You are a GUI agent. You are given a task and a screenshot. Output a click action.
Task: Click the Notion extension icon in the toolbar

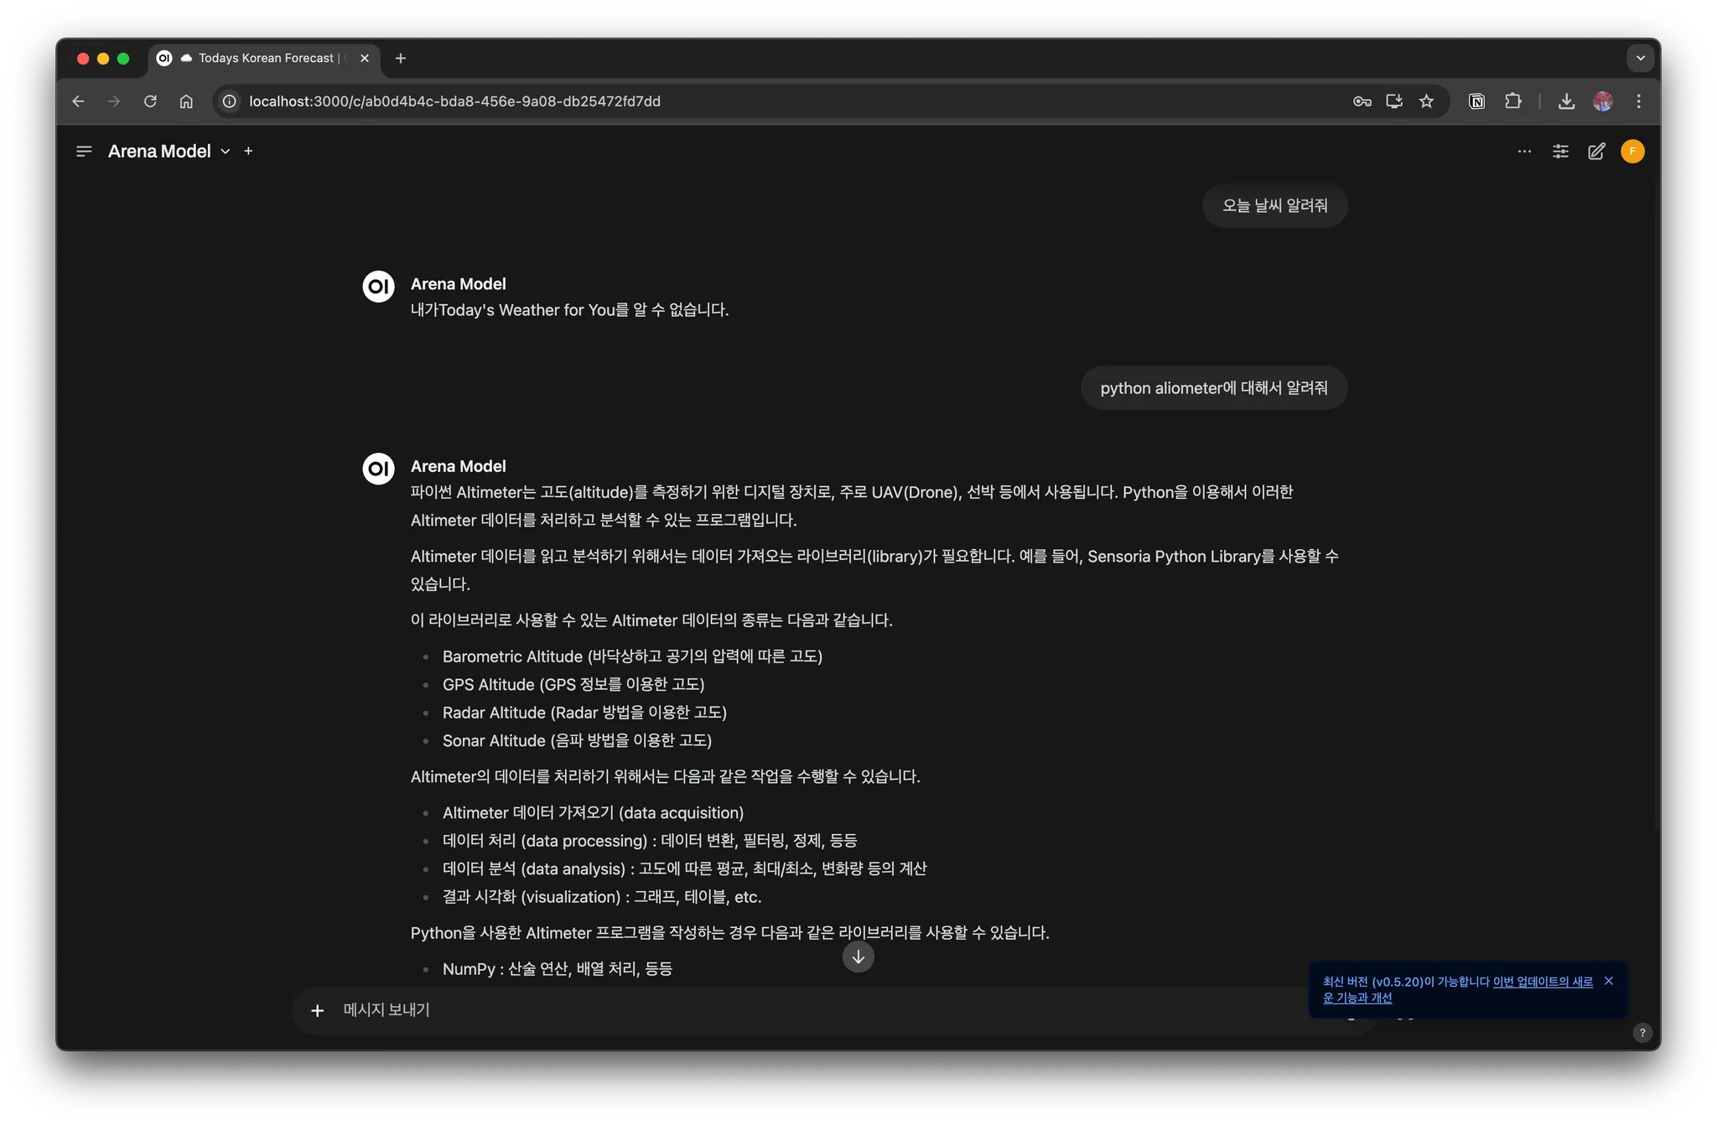coord(1476,101)
